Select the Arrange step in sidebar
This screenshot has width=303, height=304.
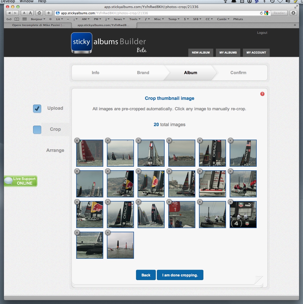pos(55,150)
